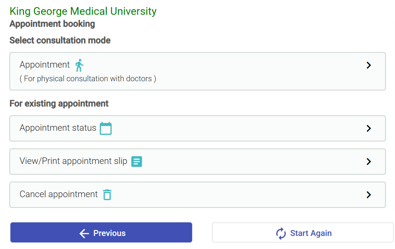The width and height of the screenshot is (395, 249).
Task: Select the Appointment consultation mode label
Action: [45, 65]
